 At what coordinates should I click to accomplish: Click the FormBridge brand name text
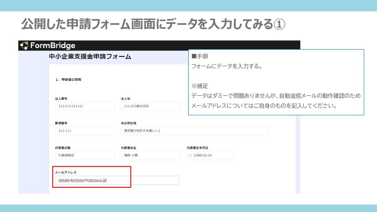[53, 45]
